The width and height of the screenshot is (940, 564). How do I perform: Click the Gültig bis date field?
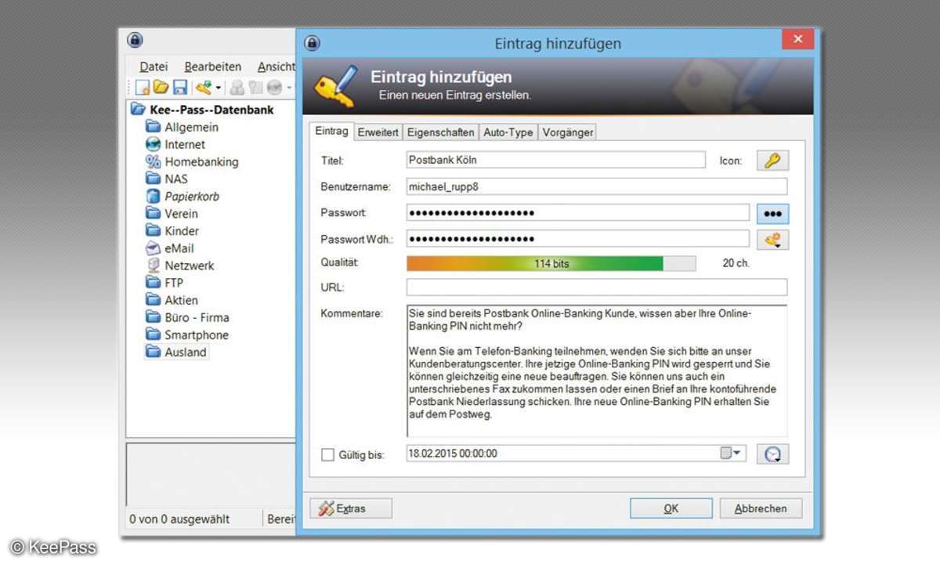[x=577, y=454]
